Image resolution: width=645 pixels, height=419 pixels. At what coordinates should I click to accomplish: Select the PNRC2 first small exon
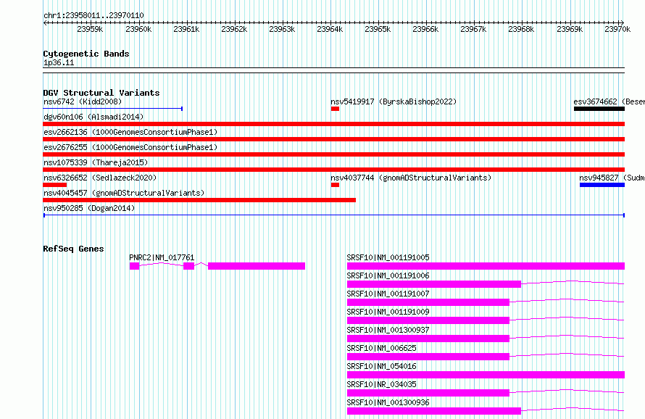[x=135, y=266]
